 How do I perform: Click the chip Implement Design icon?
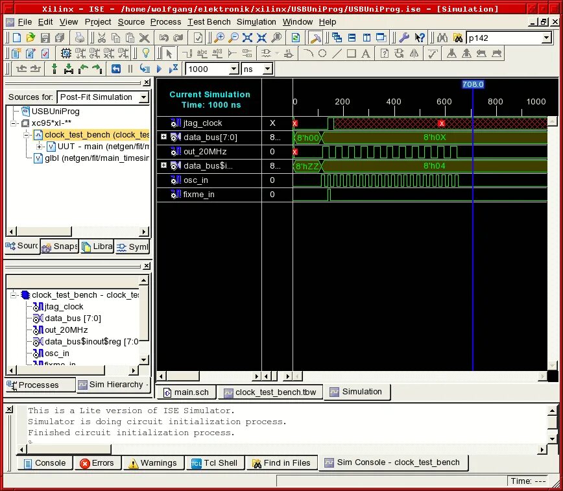coord(66,54)
